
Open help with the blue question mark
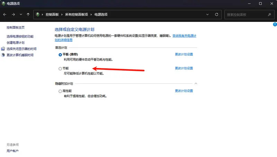[275, 25]
